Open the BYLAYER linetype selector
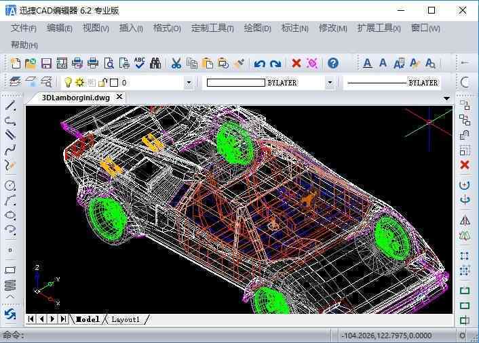 pos(392,83)
